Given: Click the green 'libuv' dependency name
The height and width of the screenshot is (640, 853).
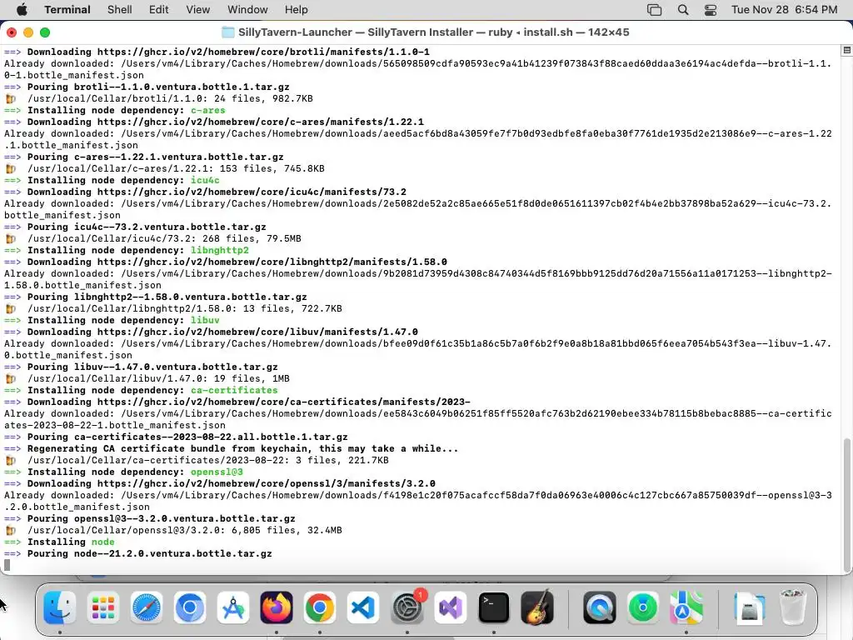Looking at the screenshot, I should pos(205,321).
